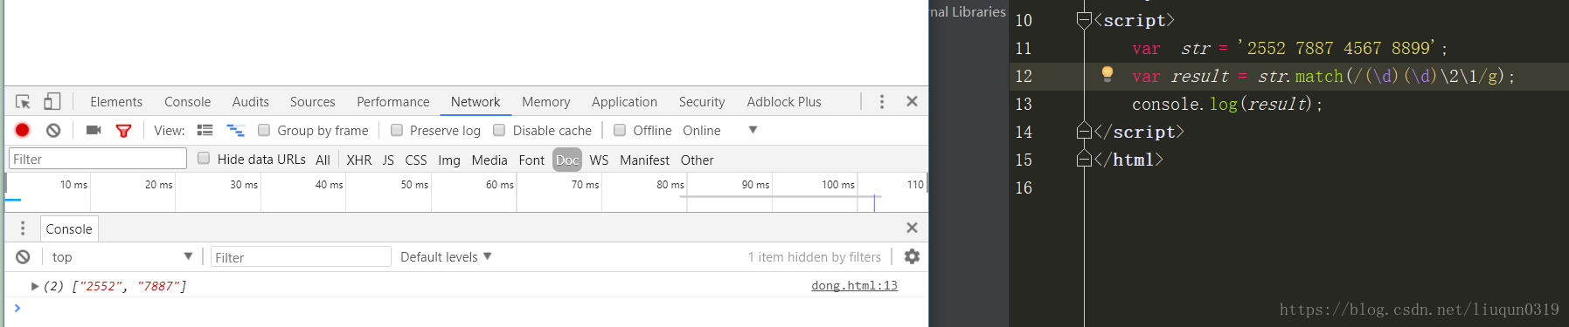This screenshot has width=1569, height=327.
Task: Toggle the device toolbar icon
Action: click(52, 102)
